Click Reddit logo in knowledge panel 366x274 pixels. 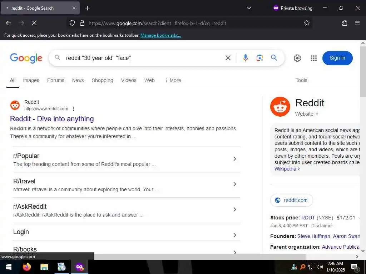pyautogui.click(x=280, y=107)
